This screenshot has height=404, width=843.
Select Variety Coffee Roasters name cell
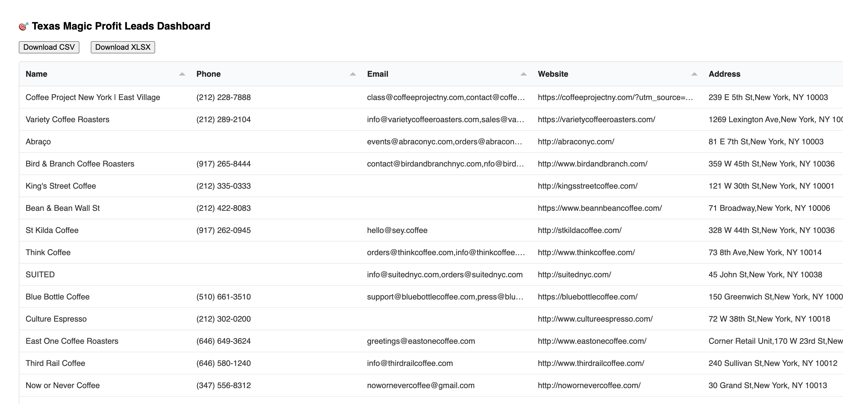(104, 120)
